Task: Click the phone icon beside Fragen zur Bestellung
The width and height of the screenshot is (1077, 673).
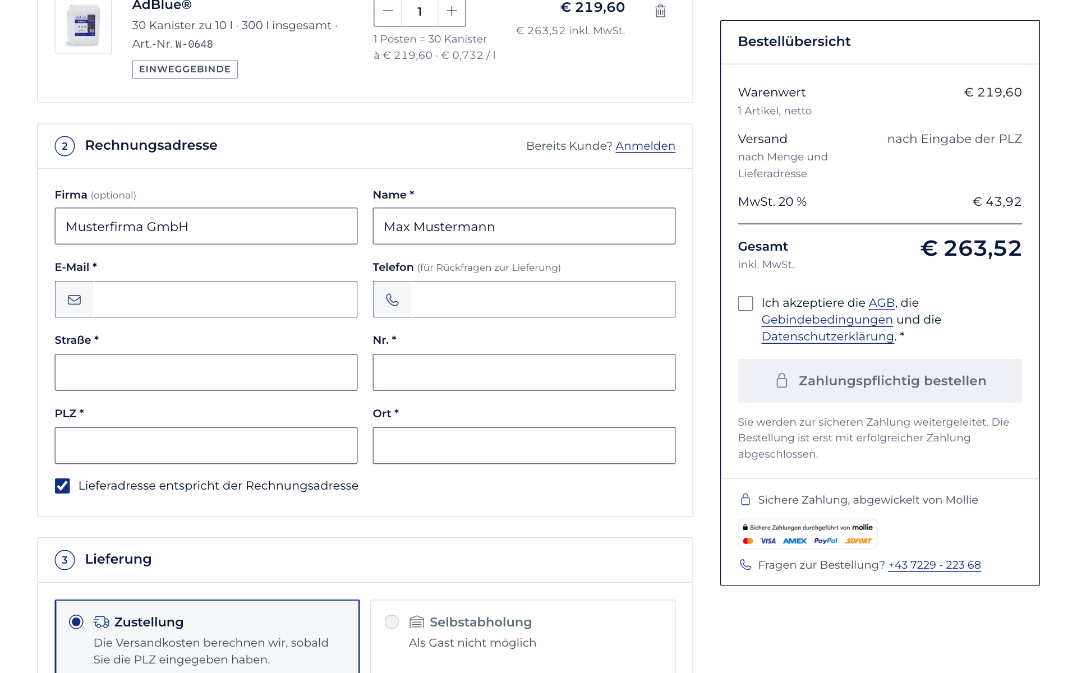Action: [x=745, y=565]
